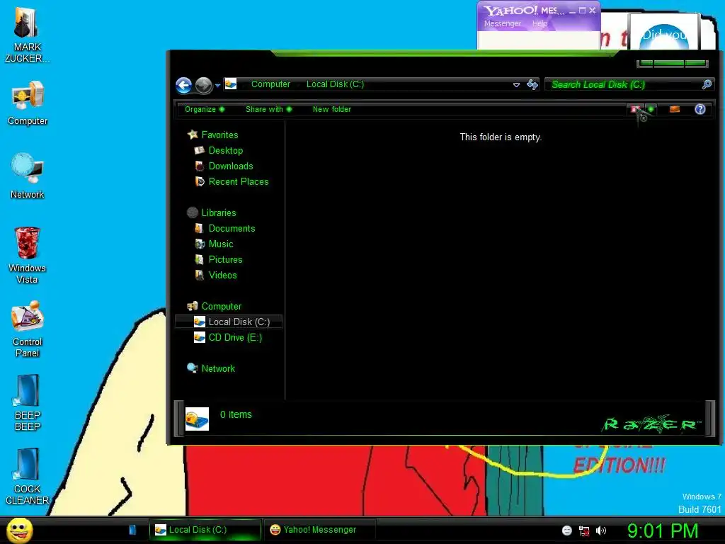Select Local Disk (C:) in address breadcrumb
Viewport: 725px width, 544px height.
(x=335, y=84)
